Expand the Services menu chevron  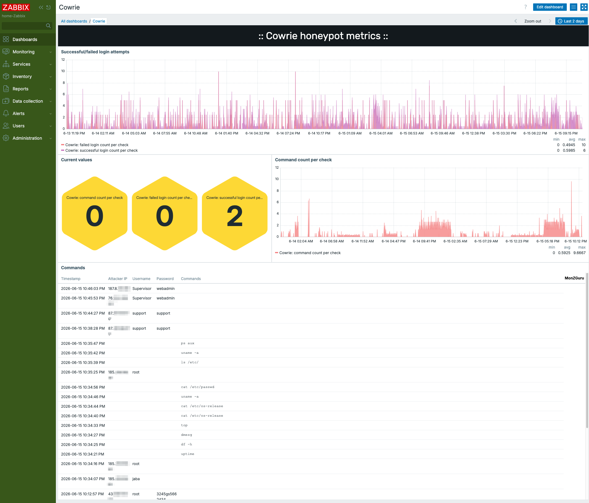pos(51,64)
